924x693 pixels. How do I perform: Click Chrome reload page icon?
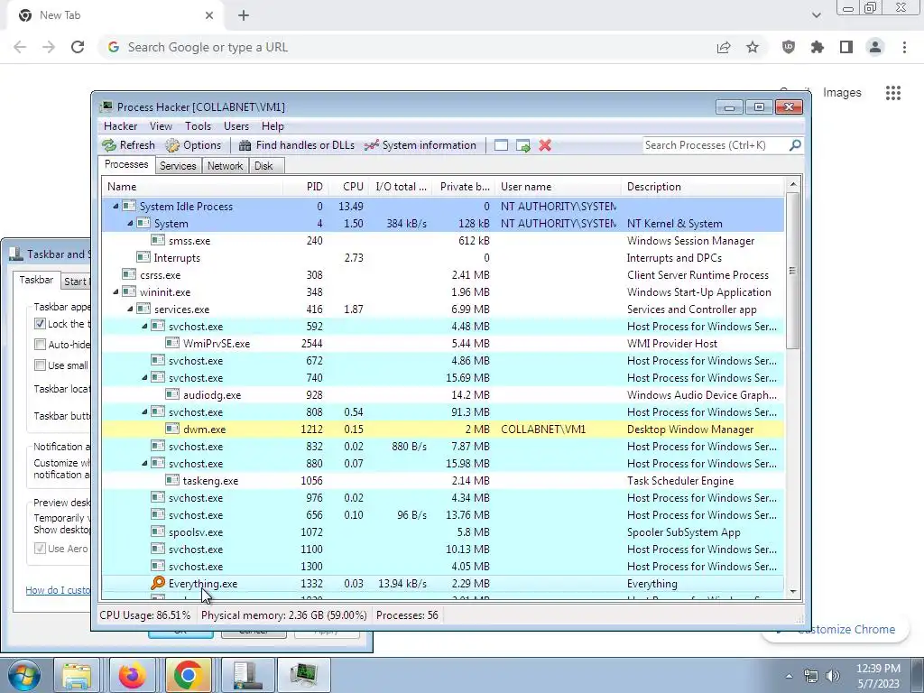78,47
